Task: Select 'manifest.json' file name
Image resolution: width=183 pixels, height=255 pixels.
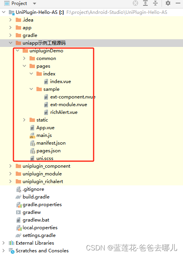Action: 51,143
